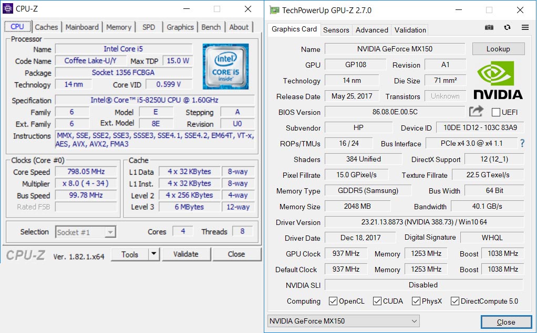Open the Validation tab in GPU-Z
The width and height of the screenshot is (537, 333).
[x=410, y=30]
